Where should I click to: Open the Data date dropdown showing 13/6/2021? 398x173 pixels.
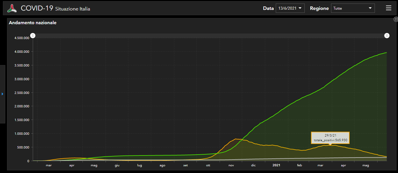click(290, 8)
